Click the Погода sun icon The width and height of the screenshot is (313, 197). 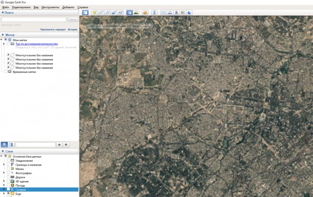click(x=12, y=185)
